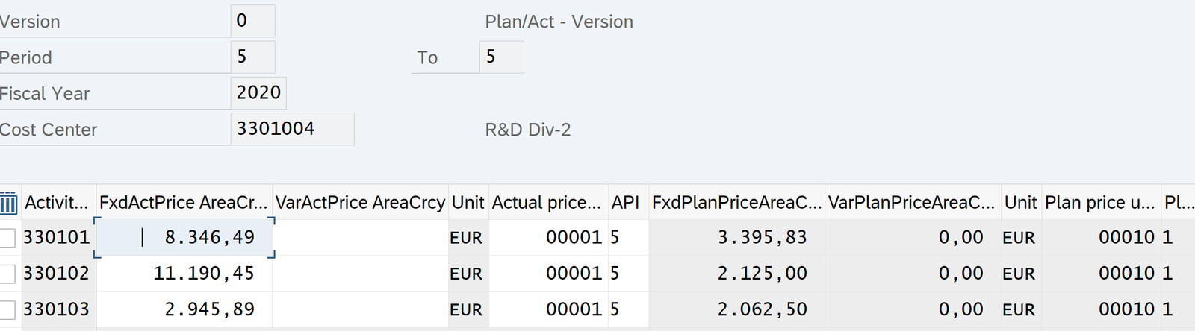
Task: Edit fixed actual price cell 8.346,49
Action: pos(184,238)
